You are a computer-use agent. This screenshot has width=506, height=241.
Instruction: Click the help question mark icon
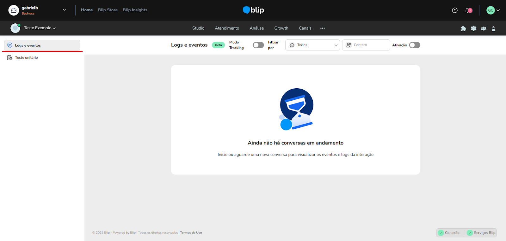click(x=455, y=10)
